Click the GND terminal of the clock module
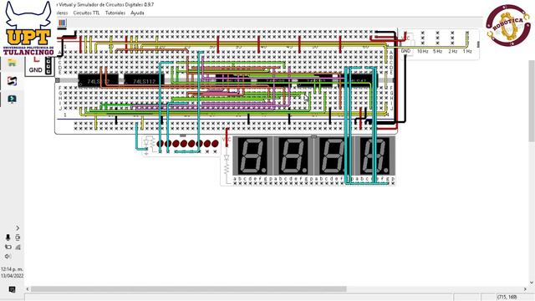This screenshot has width=535, height=301. pyautogui.click(x=405, y=51)
